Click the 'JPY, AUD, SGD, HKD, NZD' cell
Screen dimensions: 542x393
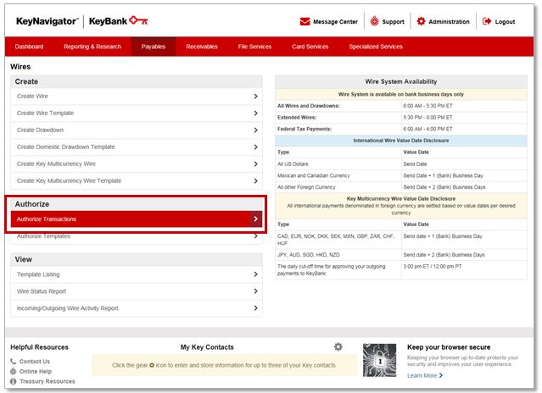(309, 255)
